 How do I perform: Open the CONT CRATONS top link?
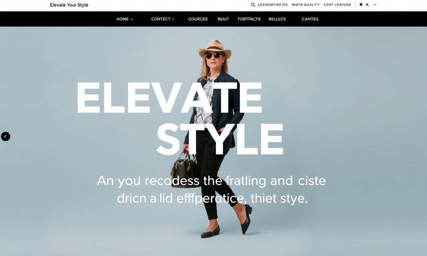point(337,5)
